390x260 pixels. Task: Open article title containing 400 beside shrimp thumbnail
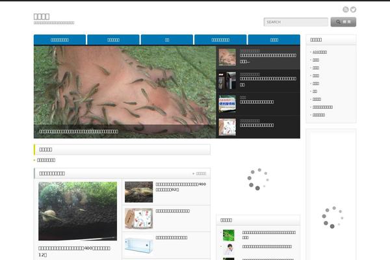[181, 187]
